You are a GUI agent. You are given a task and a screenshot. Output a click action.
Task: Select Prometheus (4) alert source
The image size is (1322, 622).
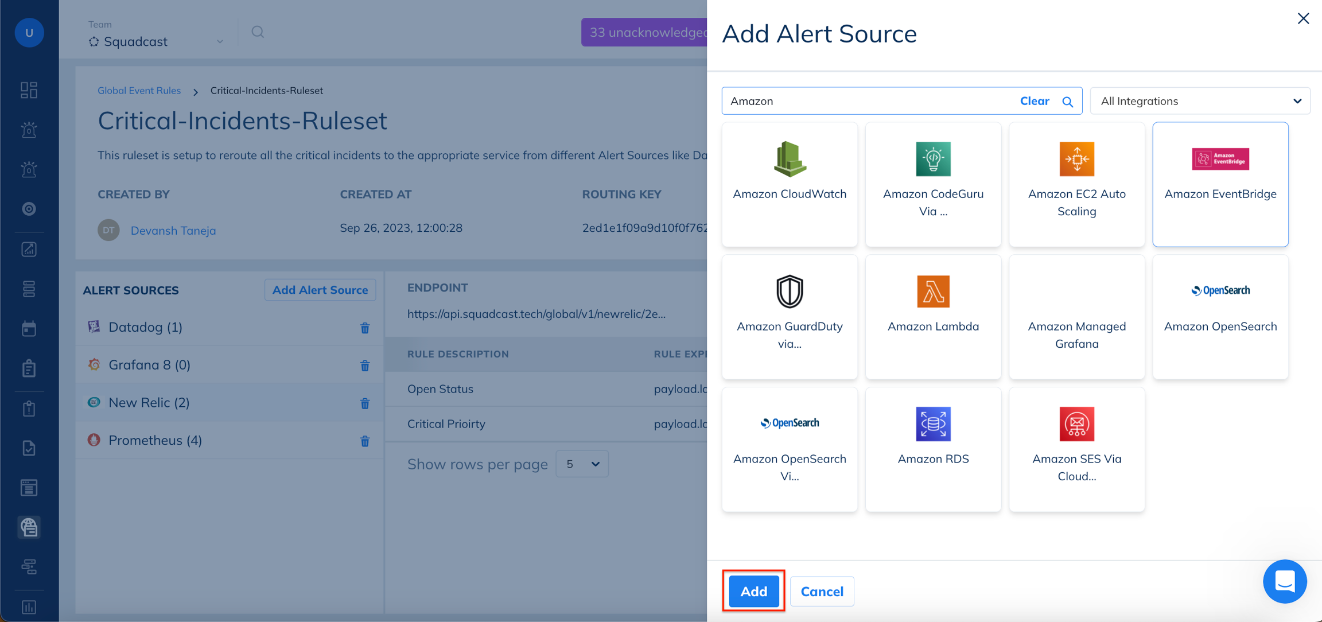coord(229,441)
